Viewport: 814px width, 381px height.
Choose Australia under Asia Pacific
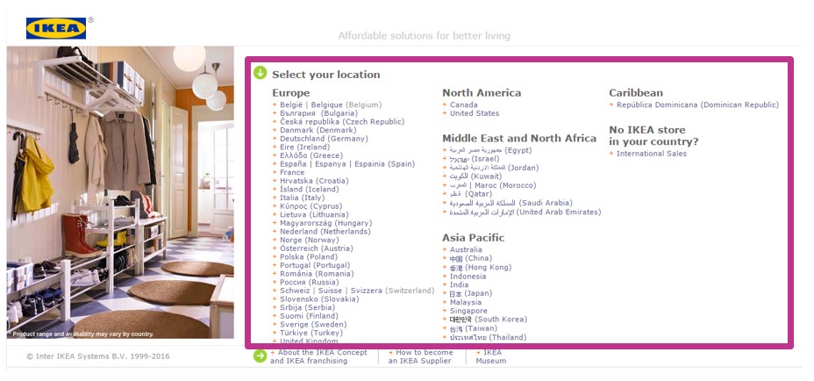click(x=466, y=249)
